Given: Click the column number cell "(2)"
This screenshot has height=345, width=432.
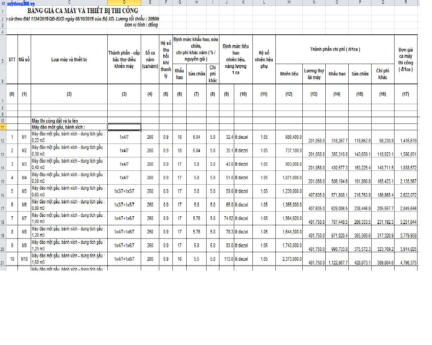Looking at the screenshot, I should [69, 94].
